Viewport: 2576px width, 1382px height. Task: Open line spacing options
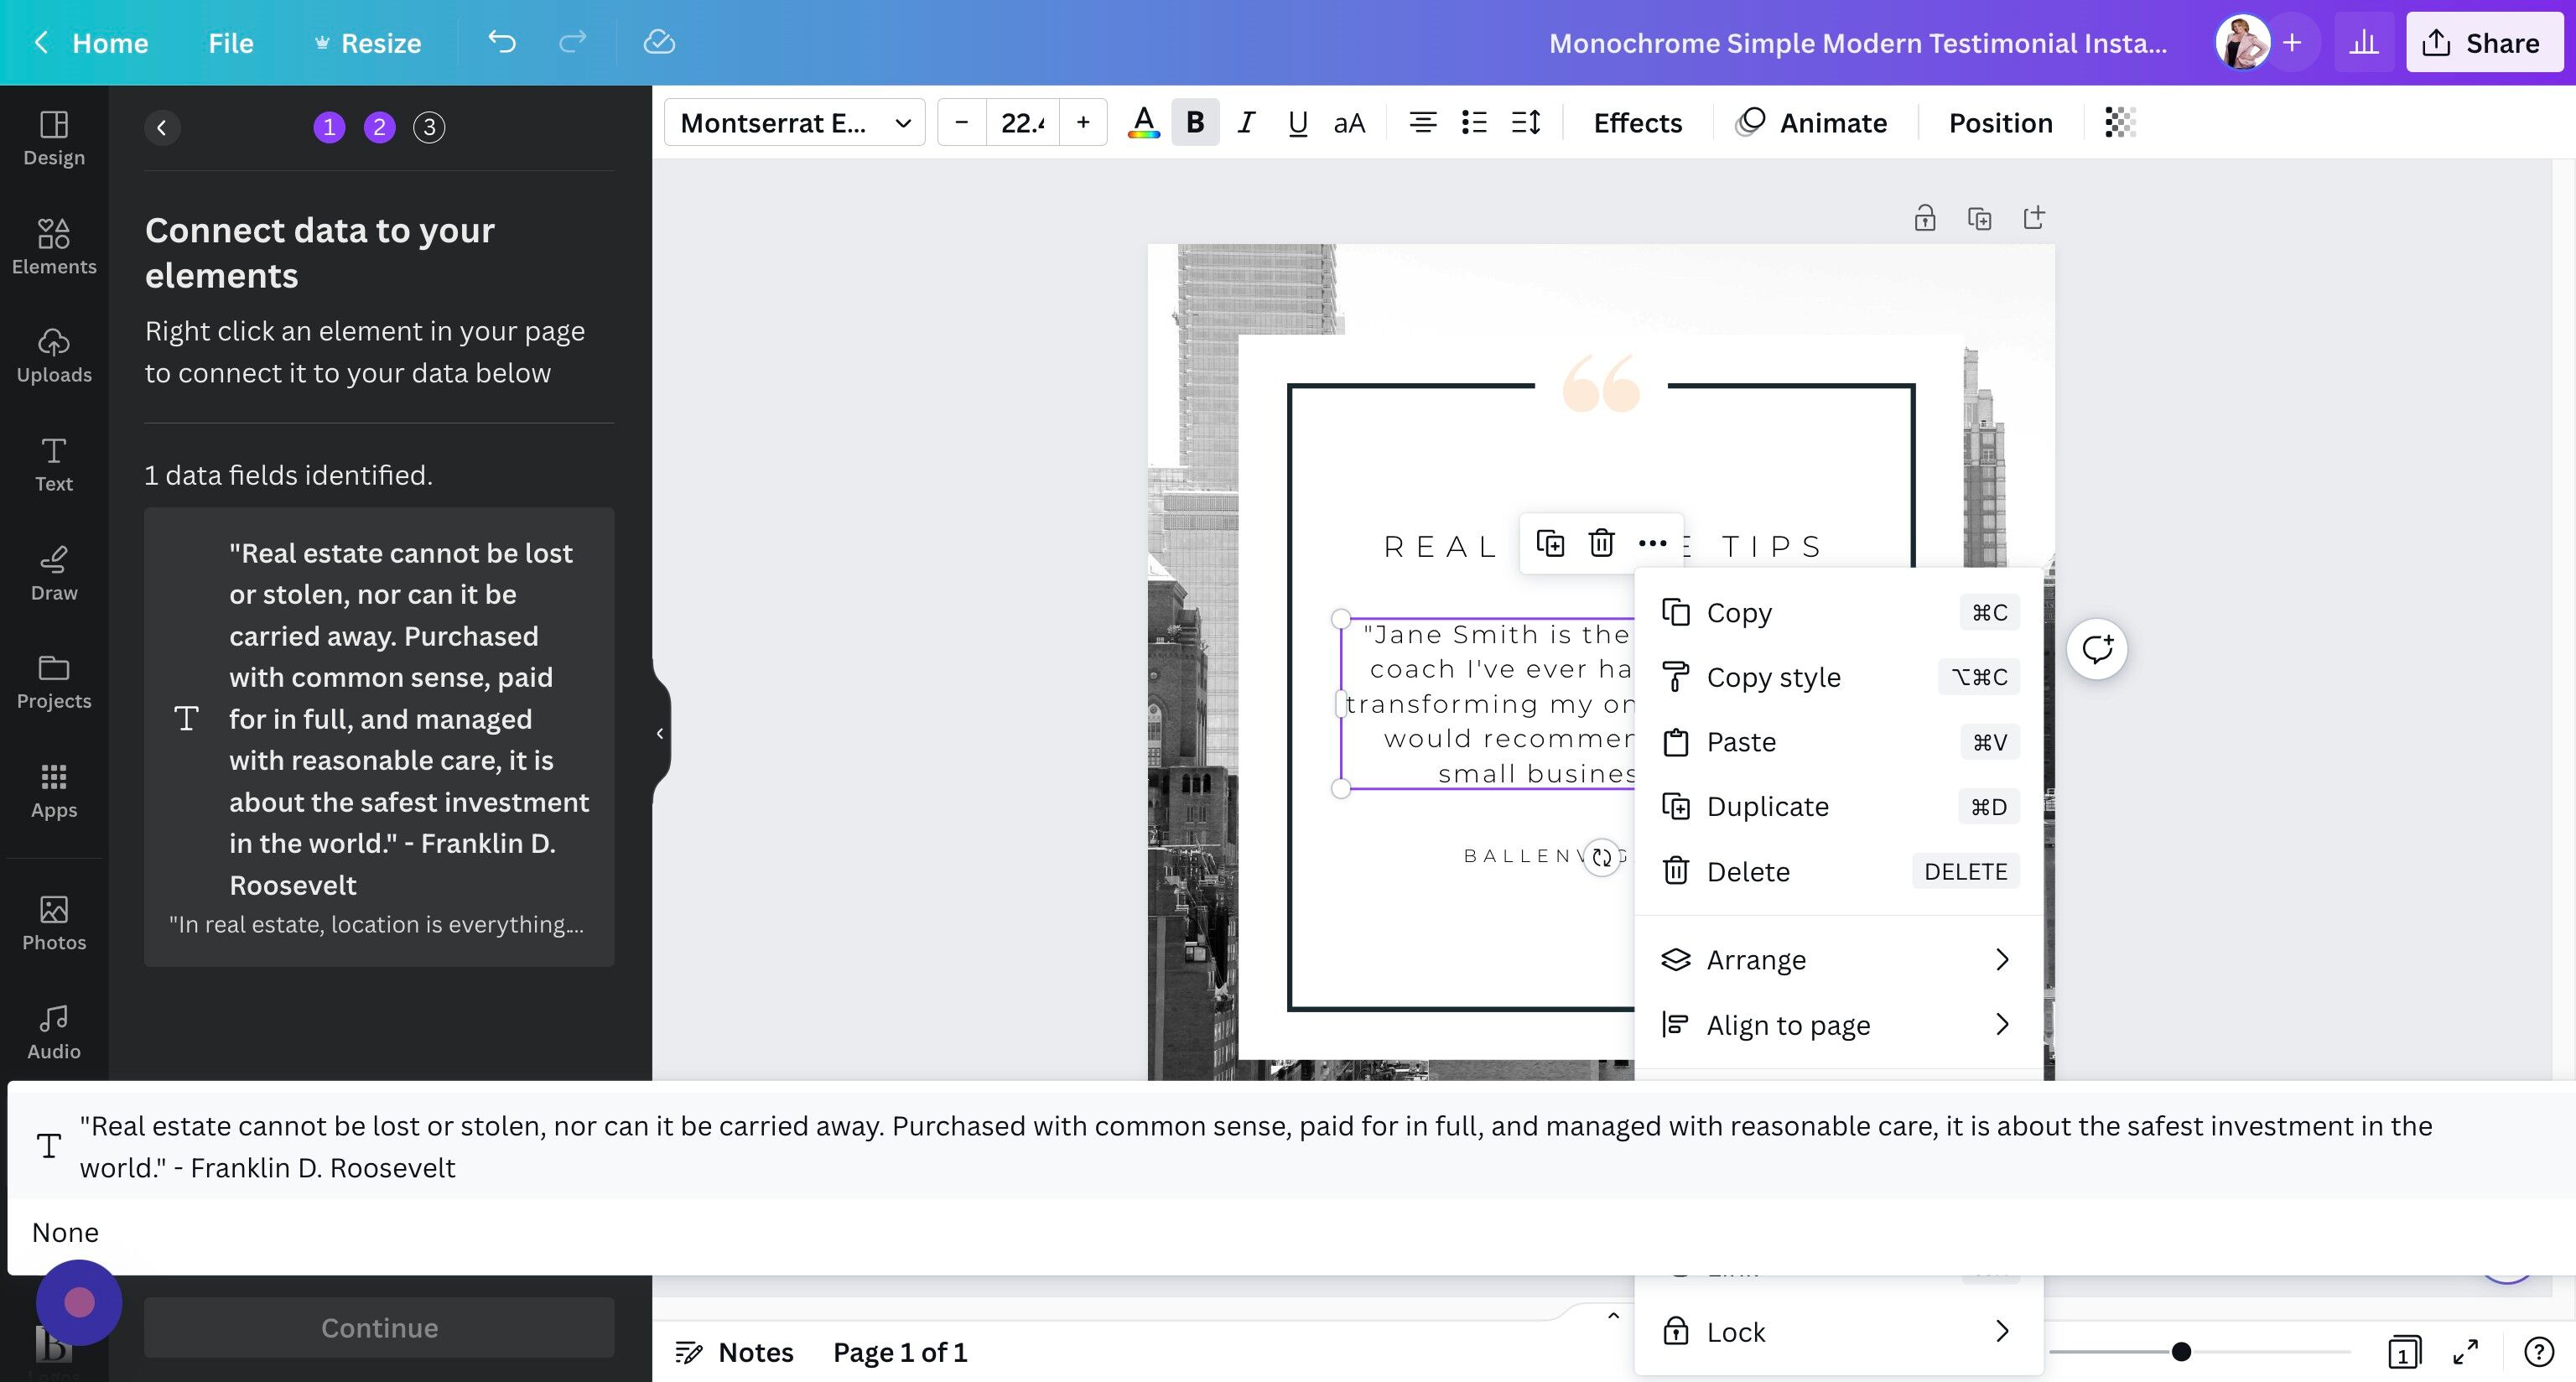1526,122
